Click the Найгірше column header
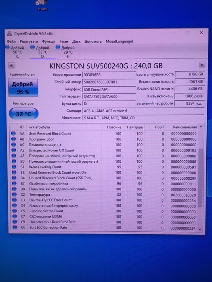212x282 pixels. [x=134, y=127]
